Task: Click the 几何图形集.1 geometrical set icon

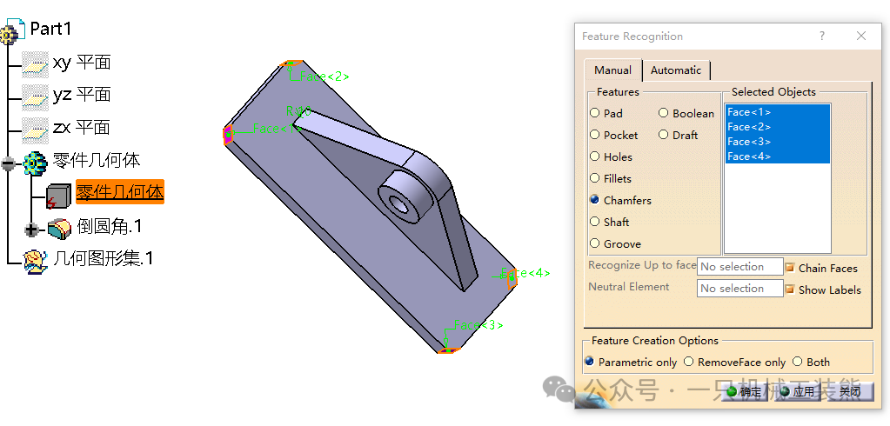Action: tap(35, 261)
